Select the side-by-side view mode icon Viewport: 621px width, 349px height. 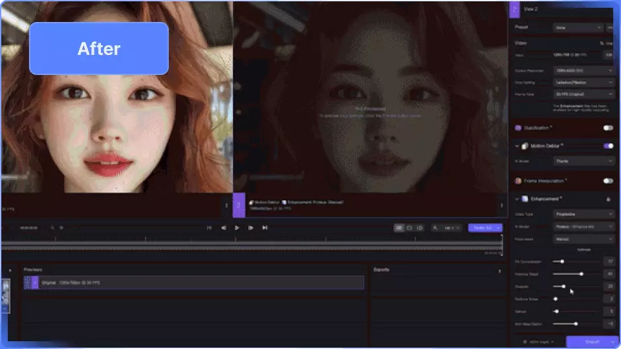pos(399,228)
